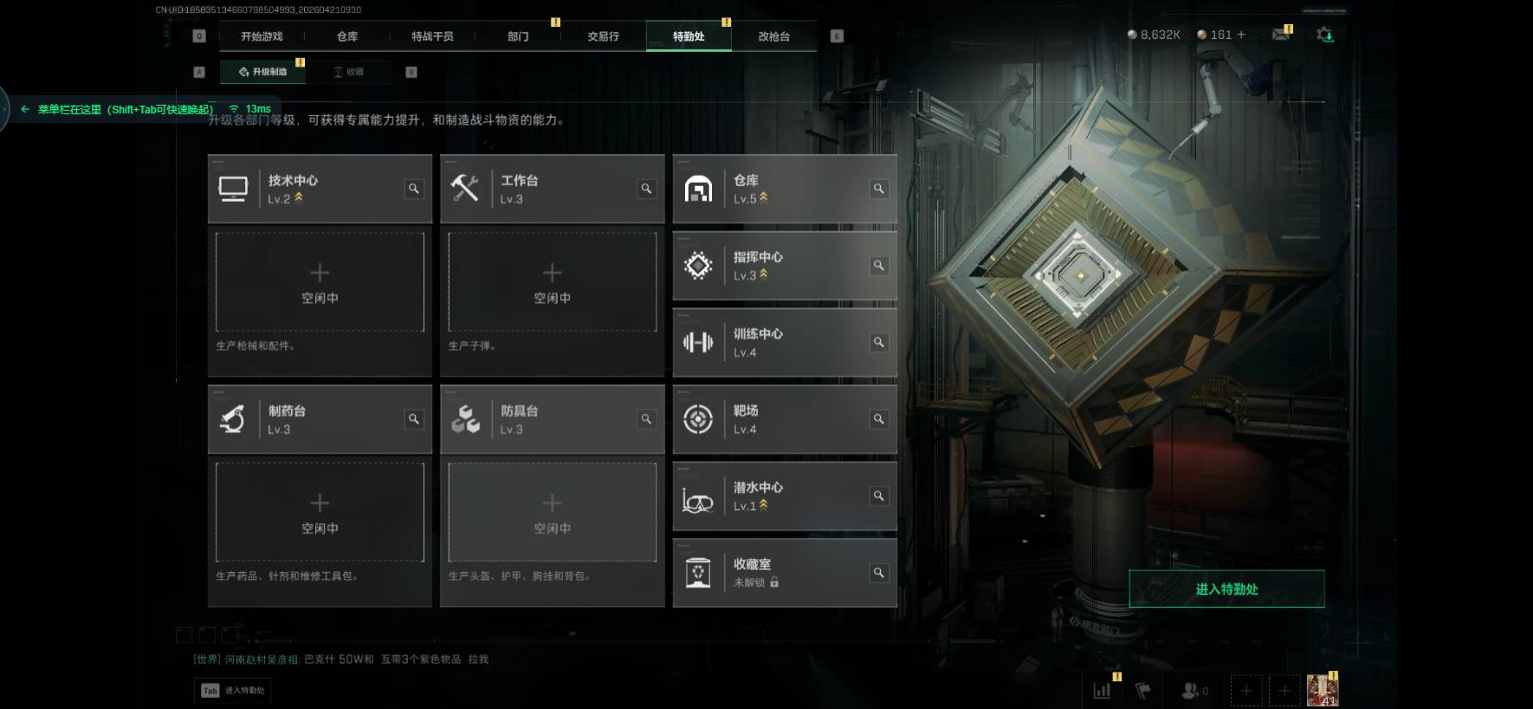1533x709 pixels.
Task: Click the Tab 进入特勤处 shortcut hint
Action: click(232, 690)
